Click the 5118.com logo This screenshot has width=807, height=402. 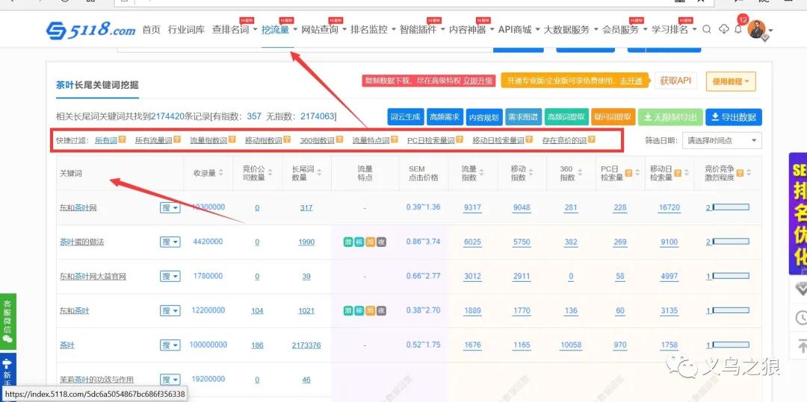click(x=90, y=30)
